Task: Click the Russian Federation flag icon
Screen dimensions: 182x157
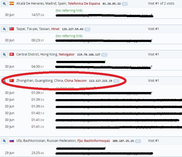Action: coord(12,141)
